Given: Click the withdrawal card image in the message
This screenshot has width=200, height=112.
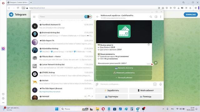Looking at the screenshot, I should tap(124, 32).
